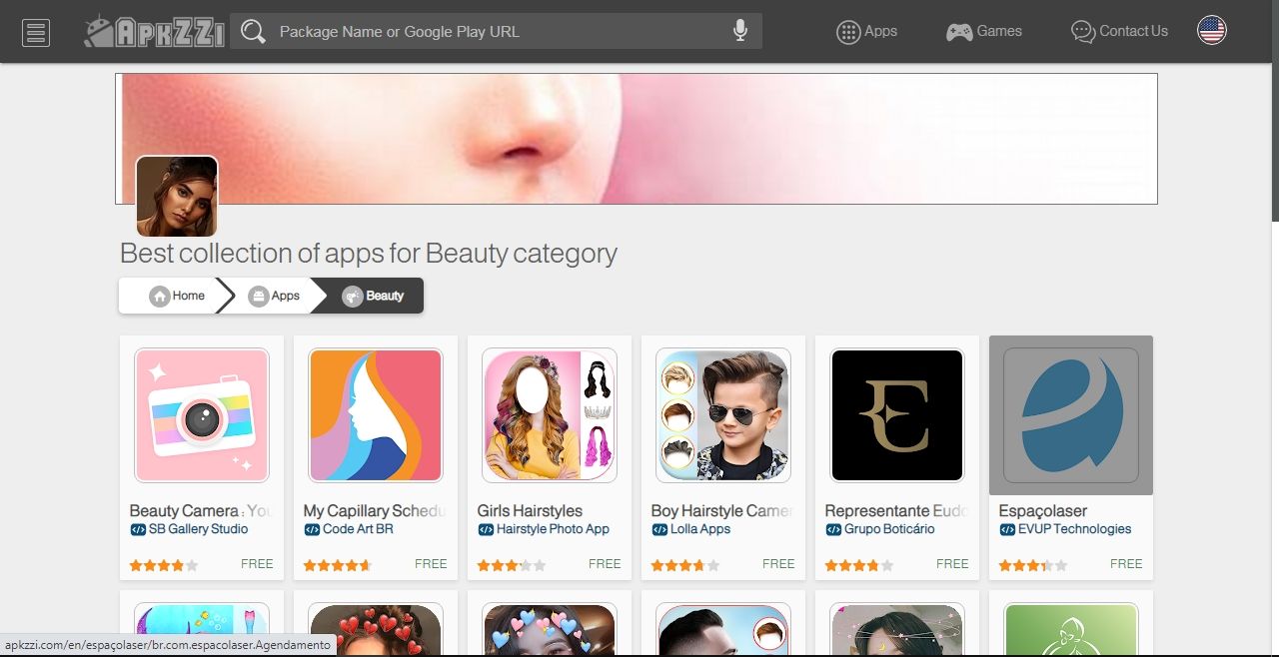Open the US flag language selector
The height and width of the screenshot is (657, 1279).
(1212, 31)
